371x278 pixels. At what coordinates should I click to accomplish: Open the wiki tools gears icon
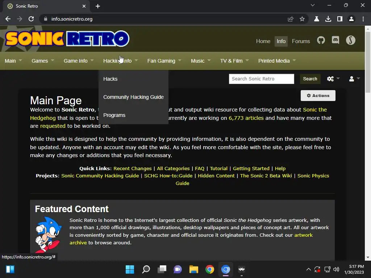coord(330,79)
